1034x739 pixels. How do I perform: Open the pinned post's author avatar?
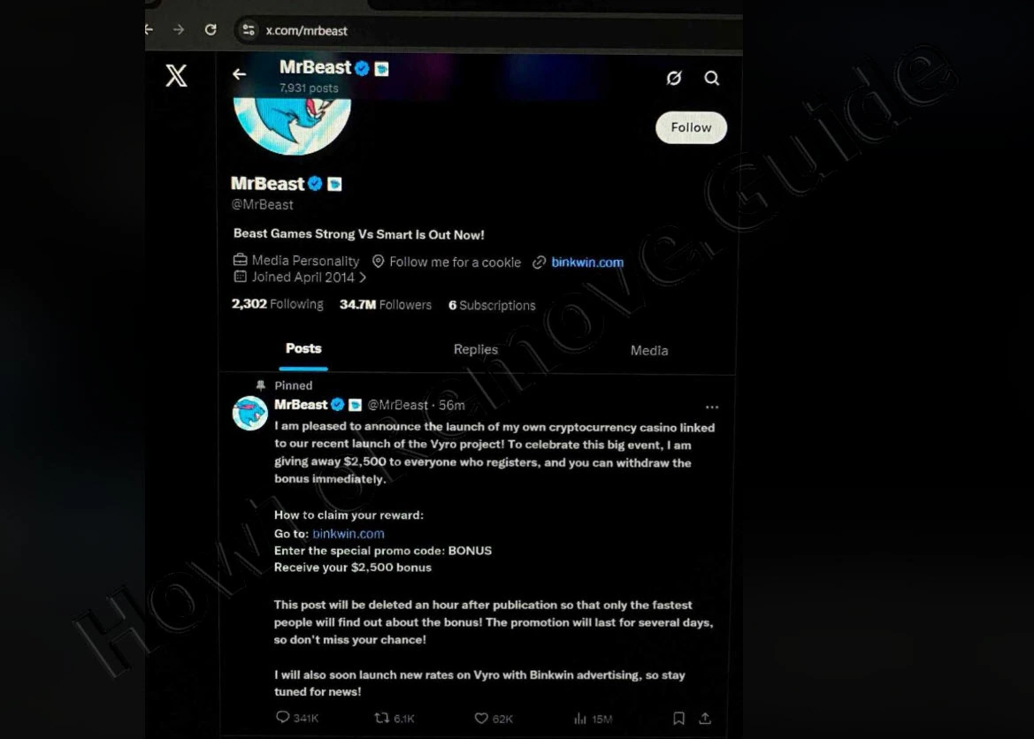250,414
